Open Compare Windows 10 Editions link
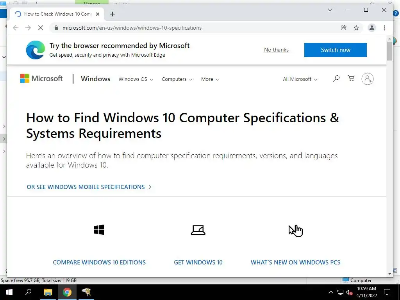Screen dimensions: 400x300 [x=99, y=262]
